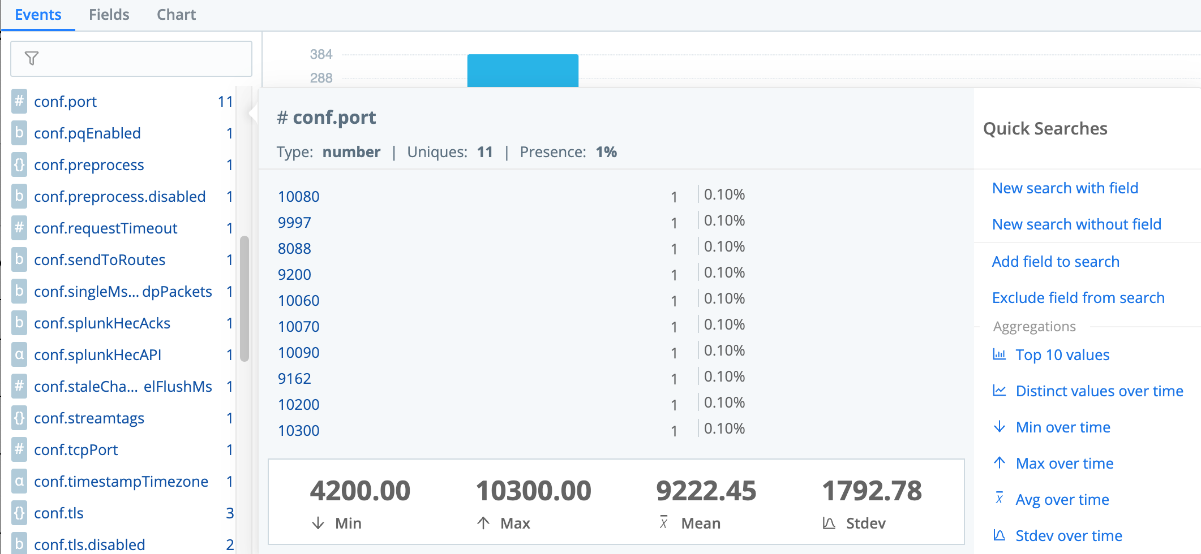Click the filter icon in the field search box
This screenshot has height=554, width=1201.
click(x=32, y=58)
